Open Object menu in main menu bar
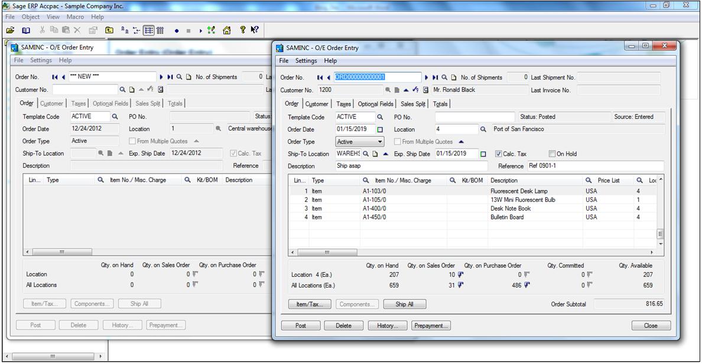The height and width of the screenshot is (363, 702). [31, 17]
